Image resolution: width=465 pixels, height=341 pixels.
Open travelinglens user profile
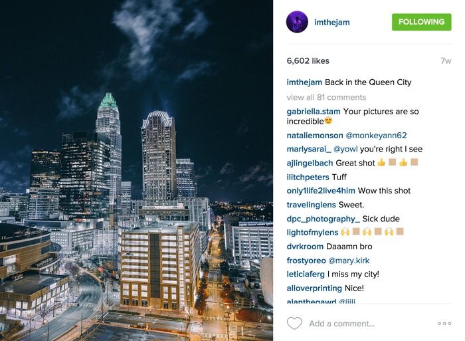click(311, 205)
